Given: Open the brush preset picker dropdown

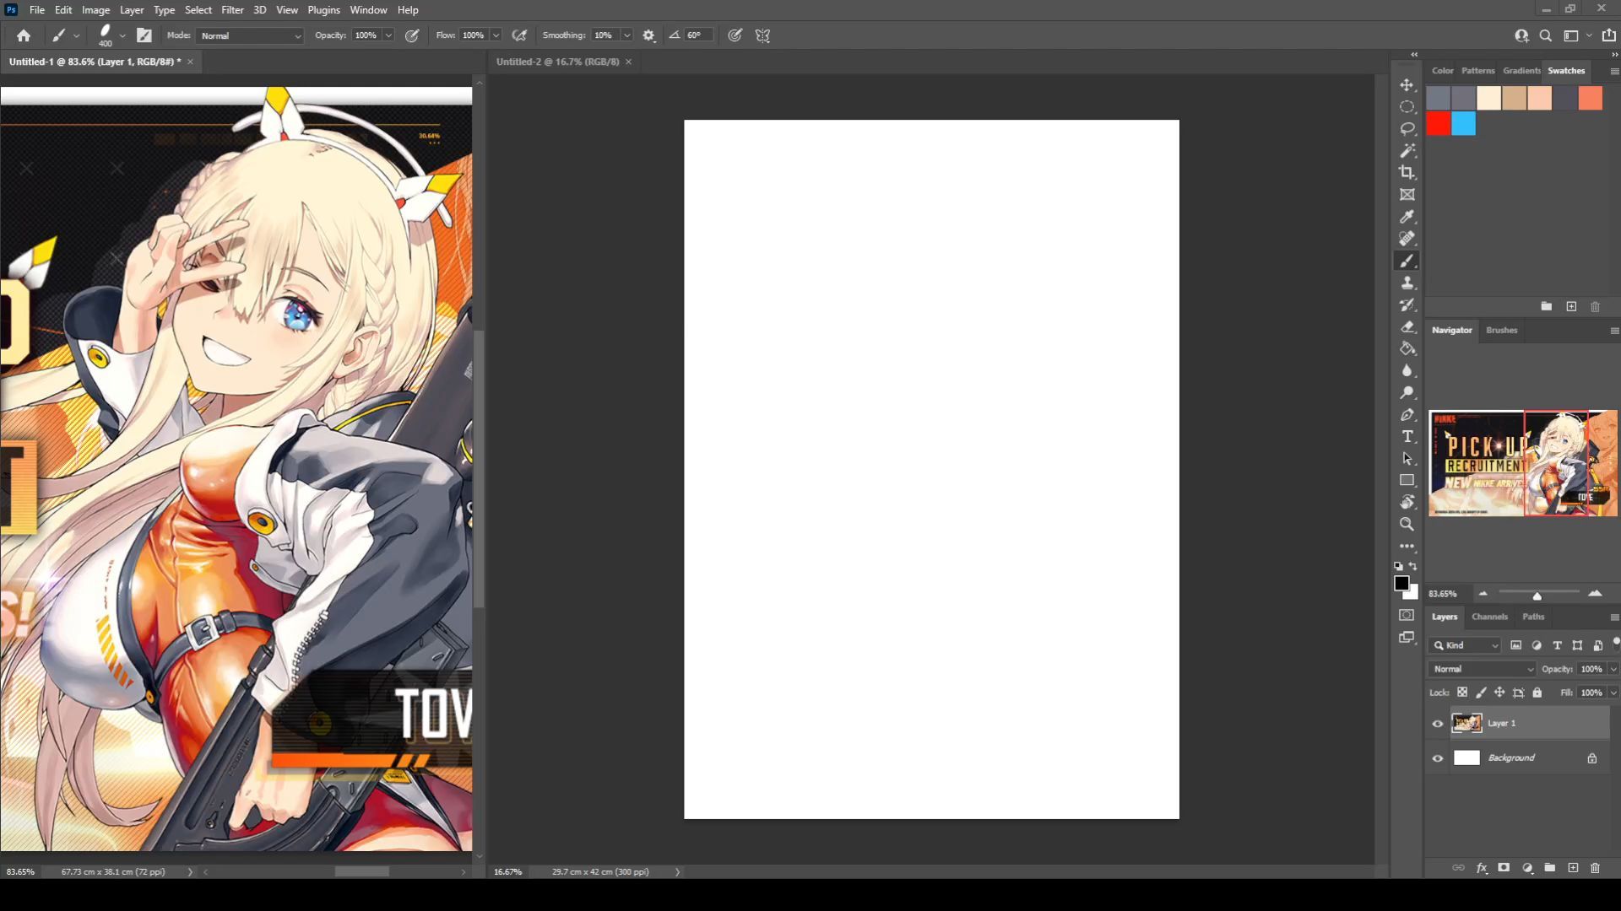Looking at the screenshot, I should [122, 35].
